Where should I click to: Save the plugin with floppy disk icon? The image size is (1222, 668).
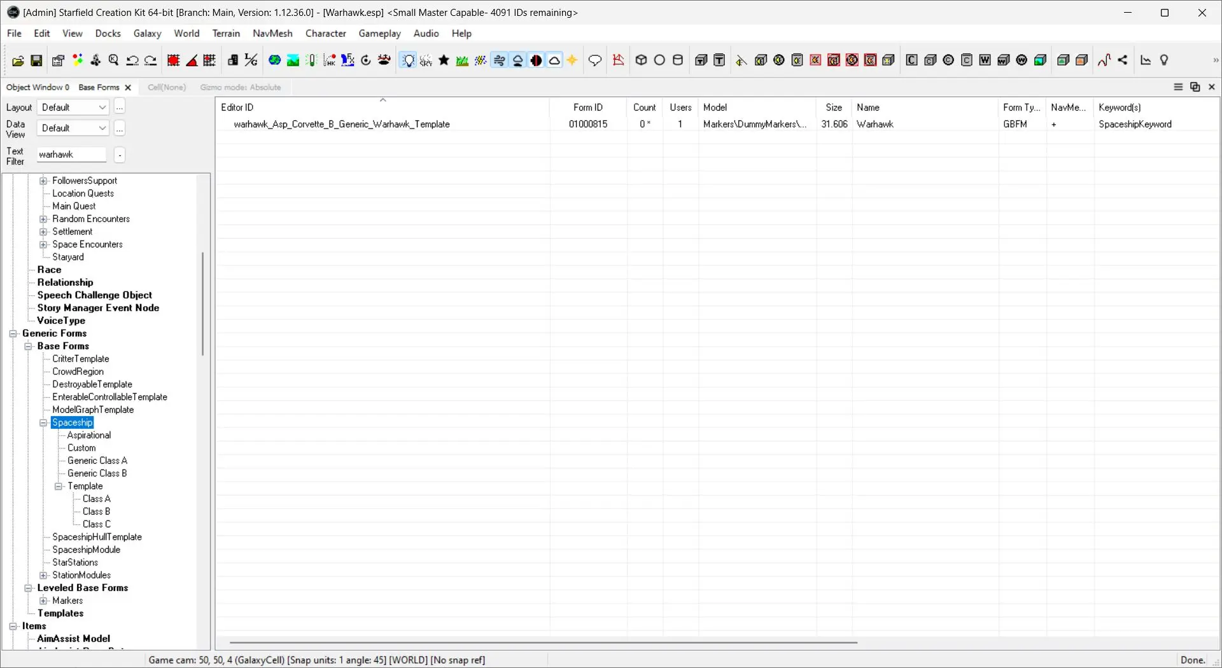[x=36, y=60]
